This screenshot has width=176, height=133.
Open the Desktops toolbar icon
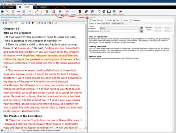(x=121, y=12)
